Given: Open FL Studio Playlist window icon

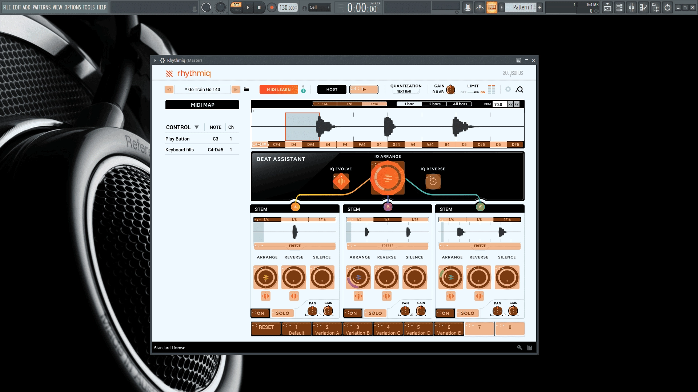Looking at the screenshot, I should point(607,7).
